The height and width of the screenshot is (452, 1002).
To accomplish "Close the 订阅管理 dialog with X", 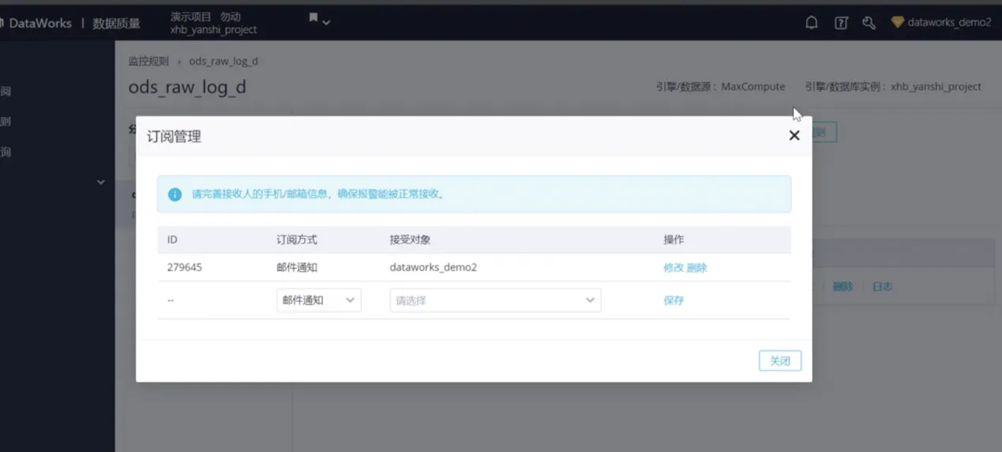I will pyautogui.click(x=794, y=135).
